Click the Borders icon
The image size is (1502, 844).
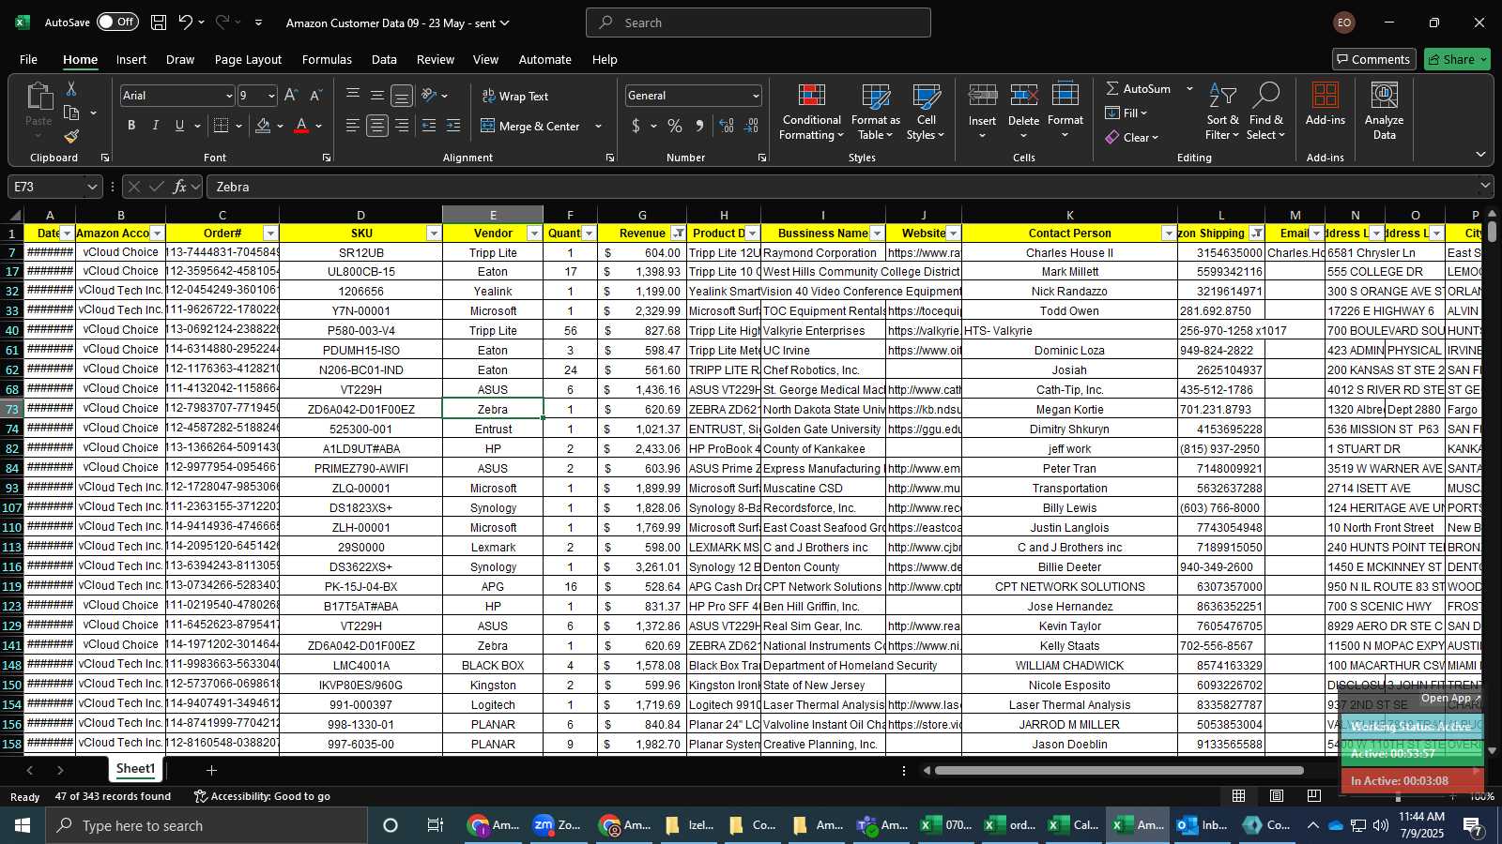click(x=222, y=126)
